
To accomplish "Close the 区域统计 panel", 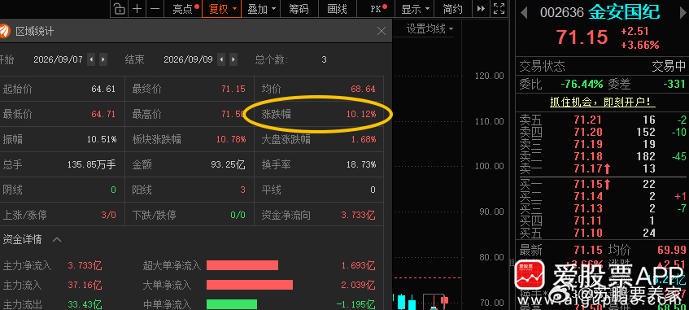I will click(x=382, y=31).
